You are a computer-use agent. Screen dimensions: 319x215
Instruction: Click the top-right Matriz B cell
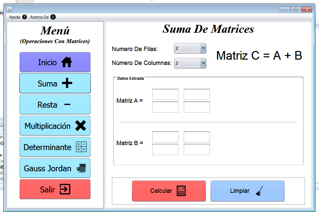coord(196,136)
